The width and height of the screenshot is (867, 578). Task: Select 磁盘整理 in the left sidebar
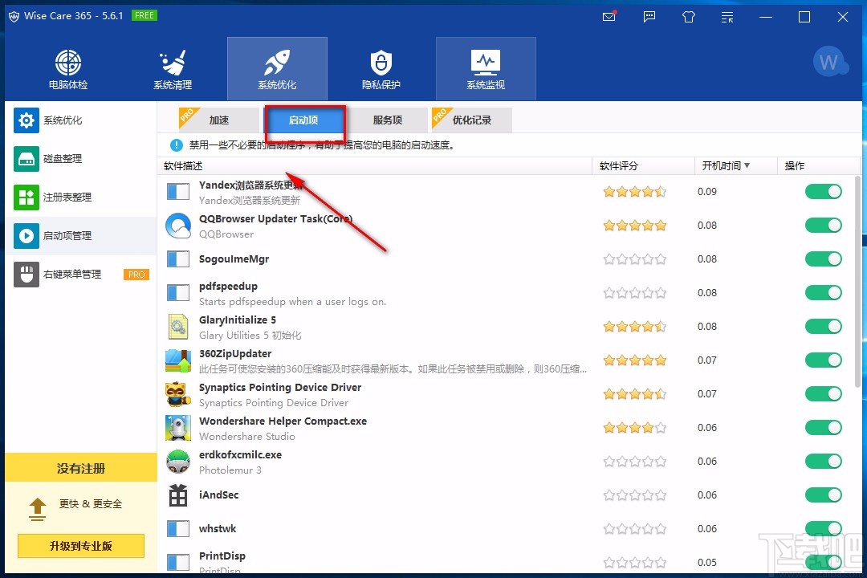81,159
